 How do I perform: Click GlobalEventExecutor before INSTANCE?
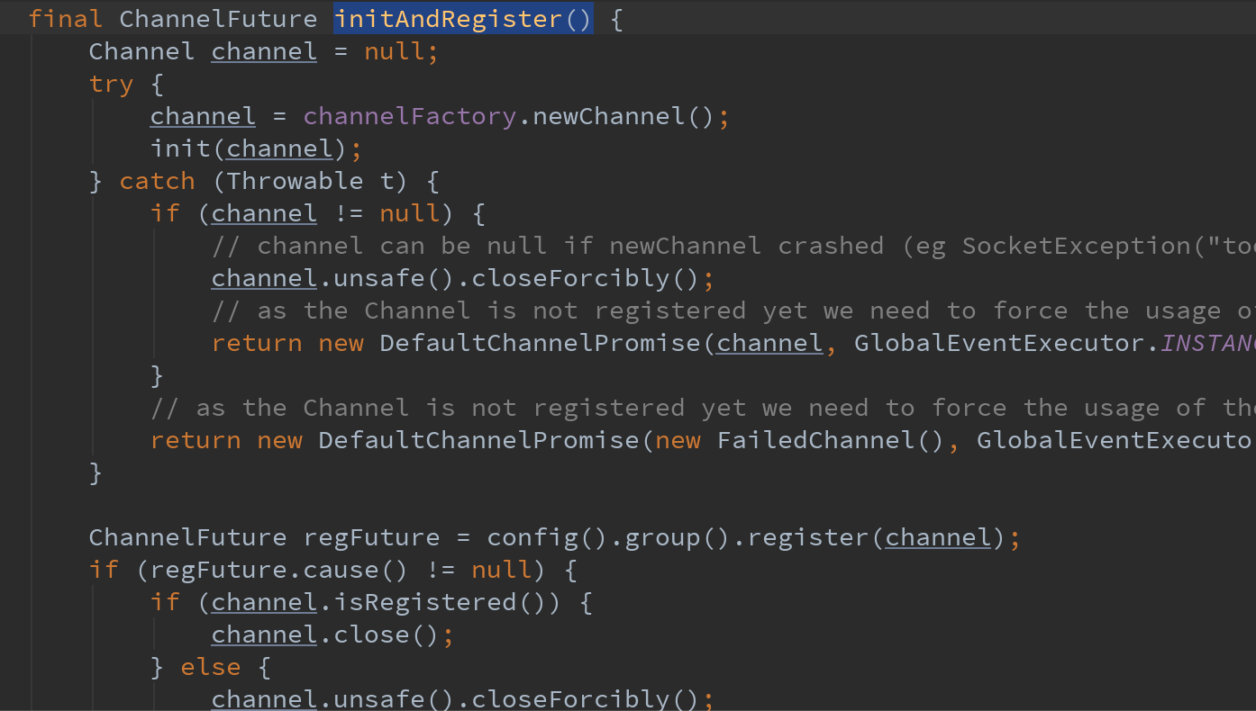(998, 343)
